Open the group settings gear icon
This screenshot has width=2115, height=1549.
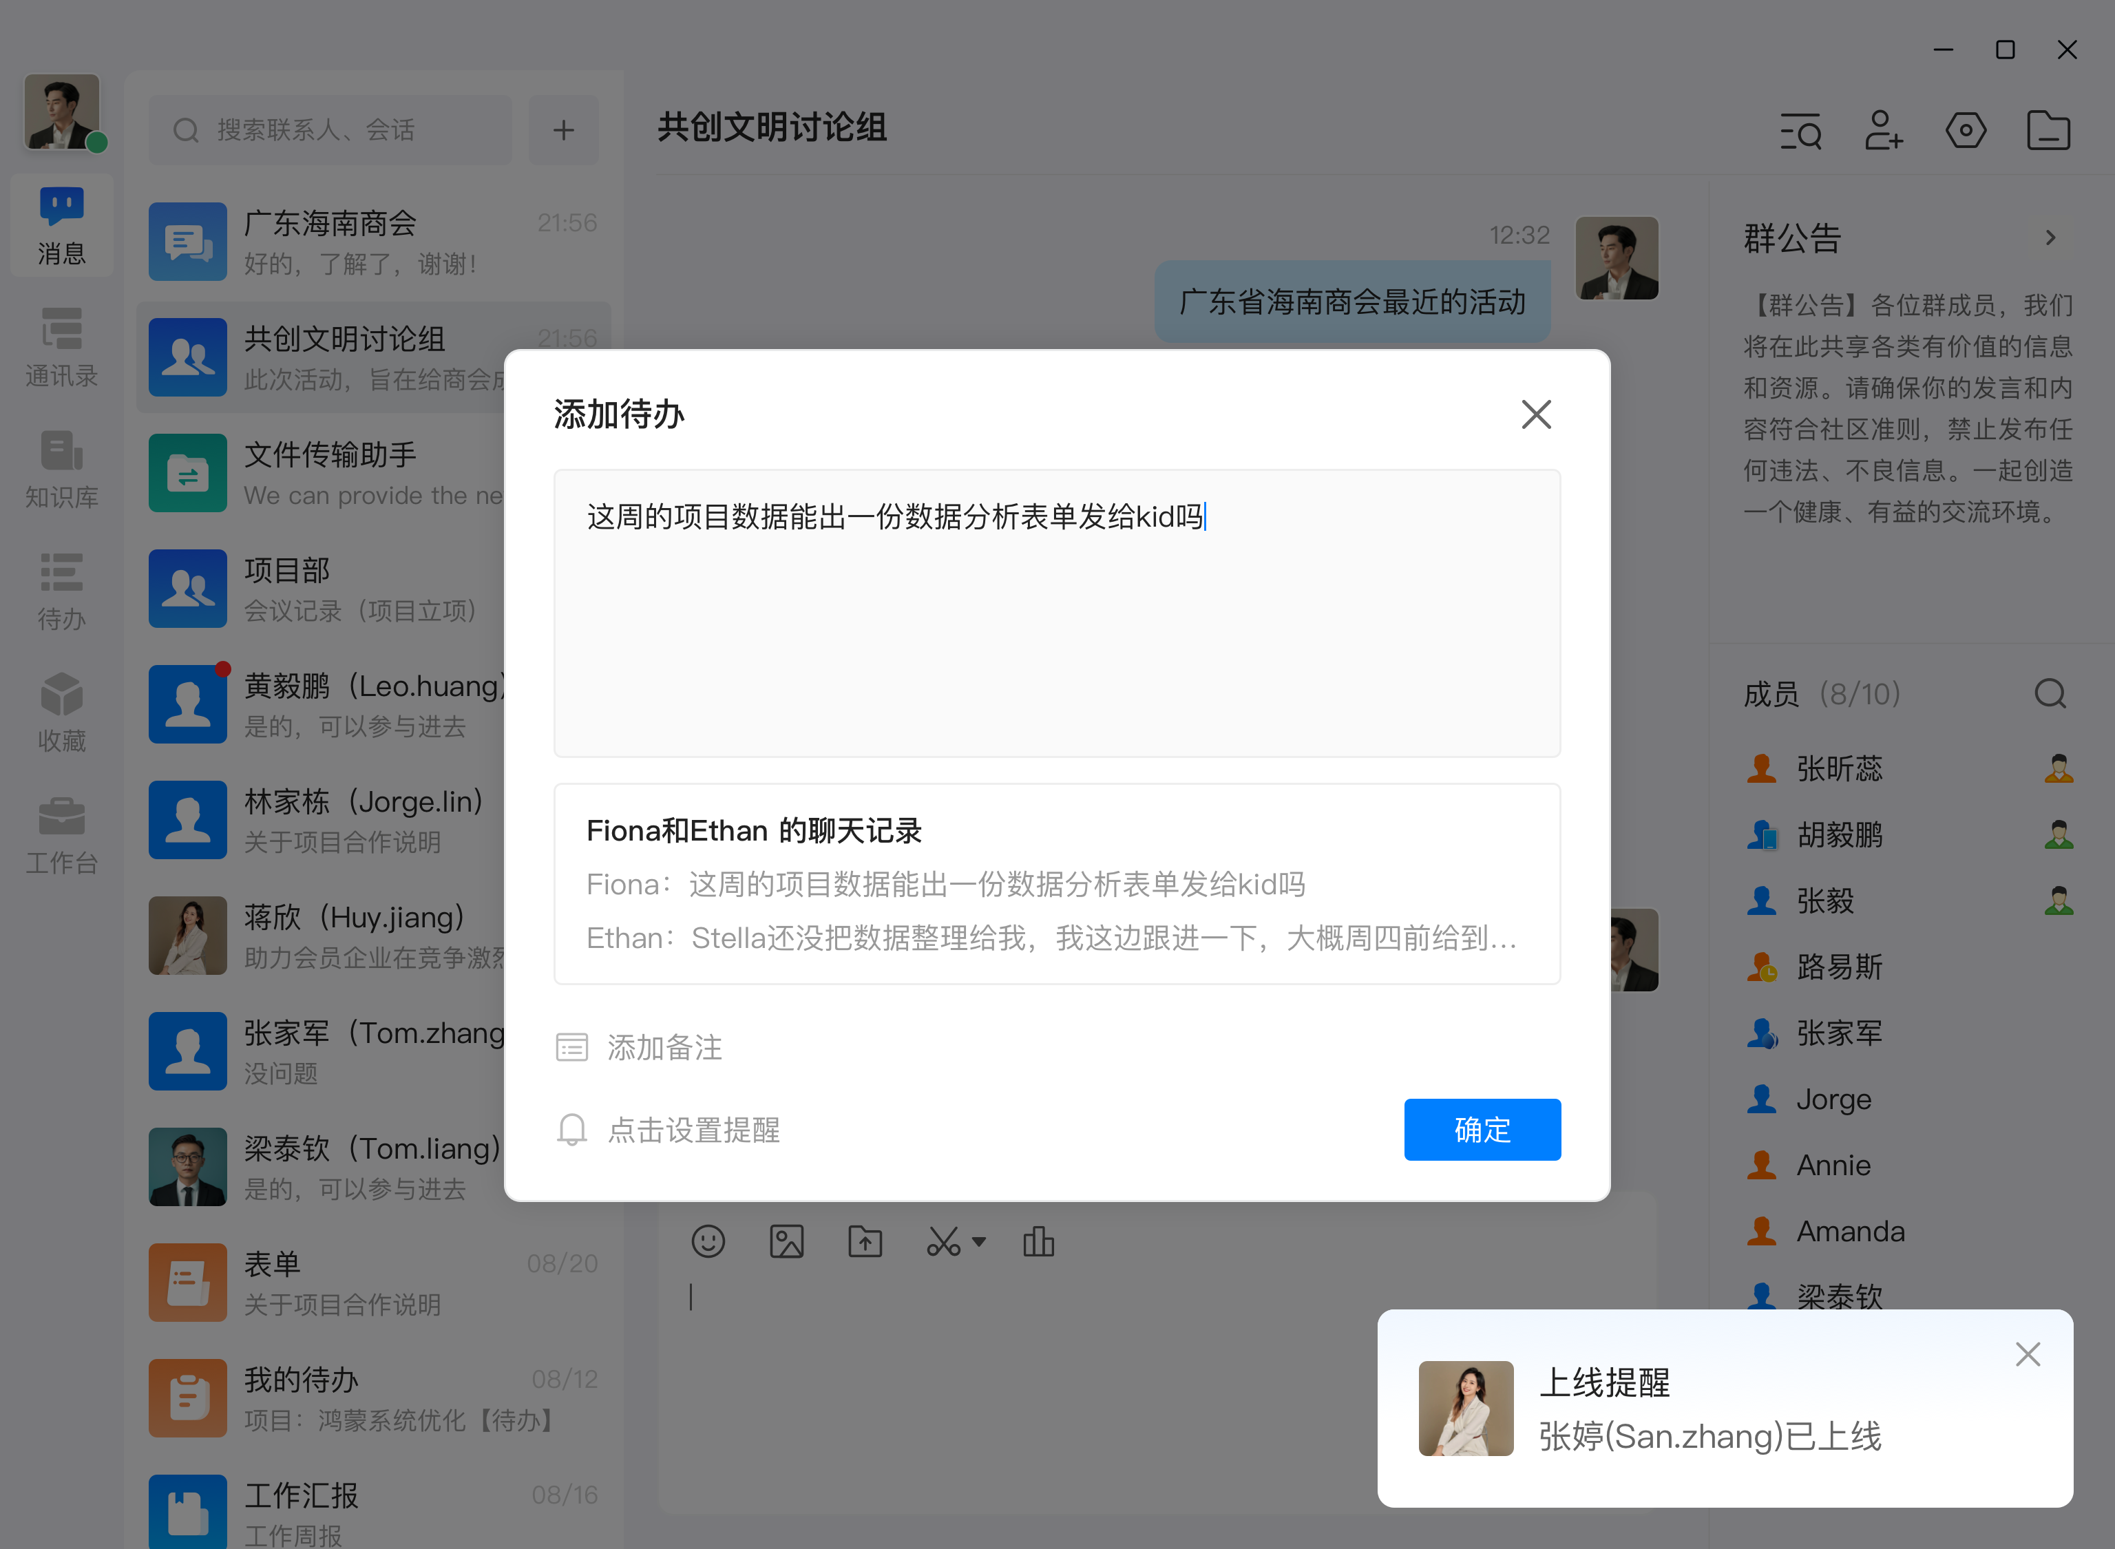click(1966, 131)
